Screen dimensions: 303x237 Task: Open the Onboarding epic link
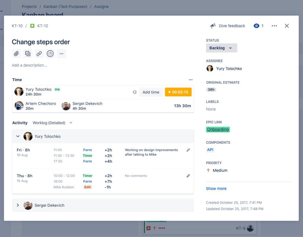[x=218, y=129]
